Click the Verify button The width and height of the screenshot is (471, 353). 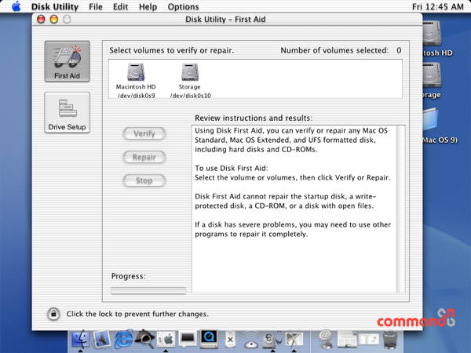pyautogui.click(x=144, y=133)
